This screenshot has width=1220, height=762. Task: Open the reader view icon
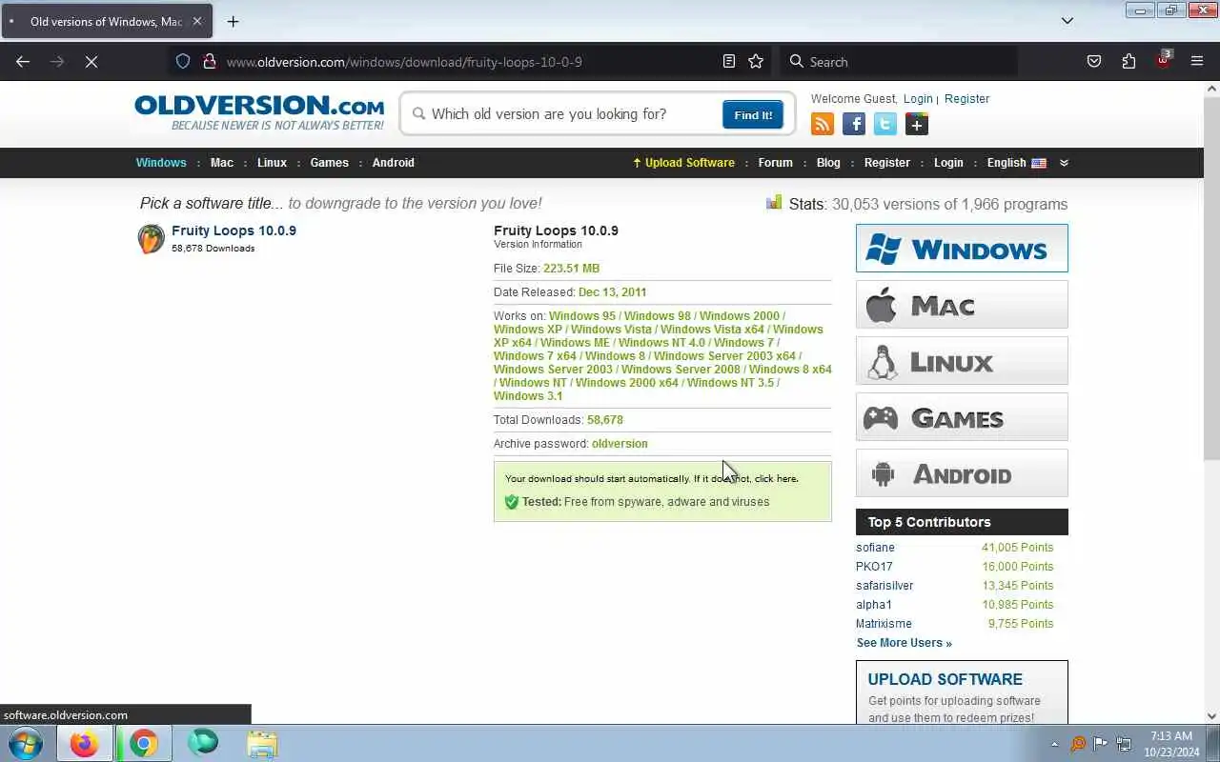point(729,61)
